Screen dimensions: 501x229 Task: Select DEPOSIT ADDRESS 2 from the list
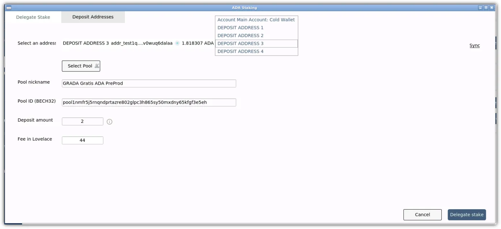(256, 36)
